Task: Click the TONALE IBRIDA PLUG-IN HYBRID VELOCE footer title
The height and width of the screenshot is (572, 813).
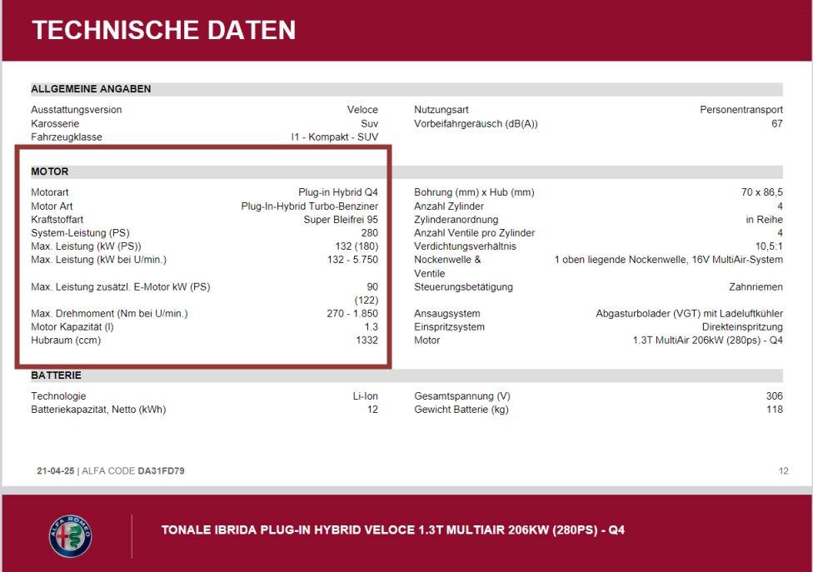Action: [393, 530]
